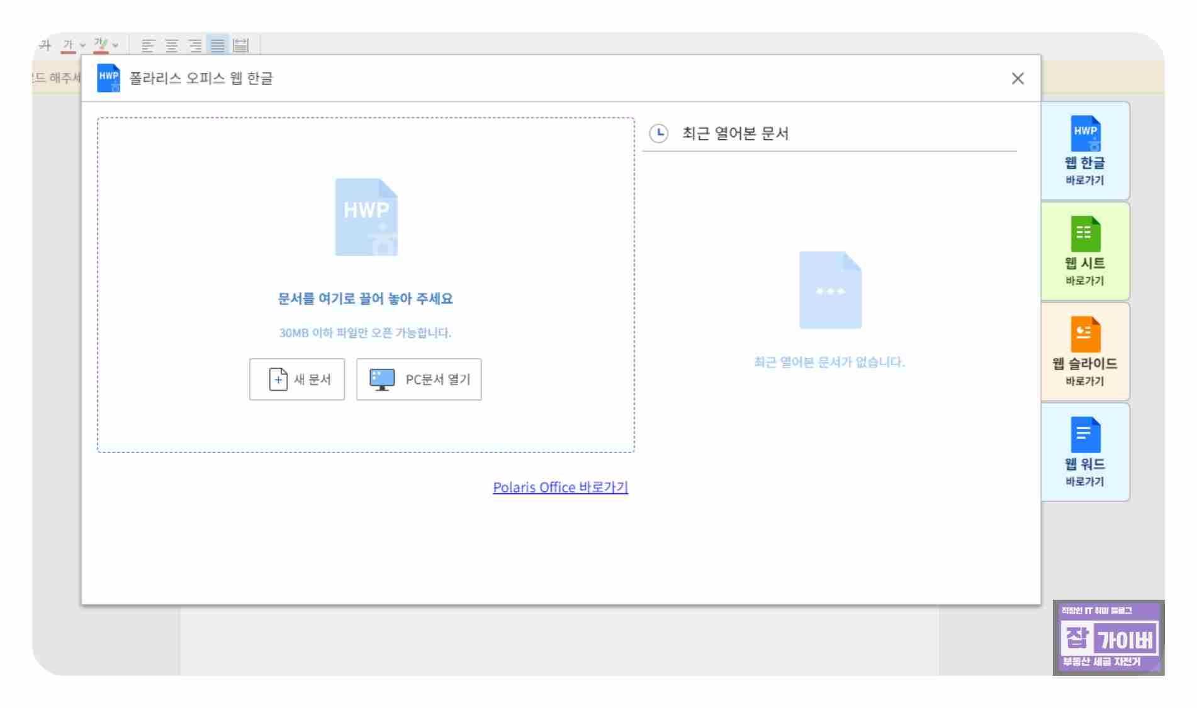Click the '문서를 여기로 끌어 놓아 주세요' text
Image resolution: width=1197 pixels, height=708 pixels.
pyautogui.click(x=366, y=299)
